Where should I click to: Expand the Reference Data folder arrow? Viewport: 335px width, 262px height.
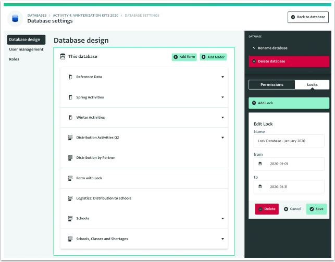pos(222,77)
